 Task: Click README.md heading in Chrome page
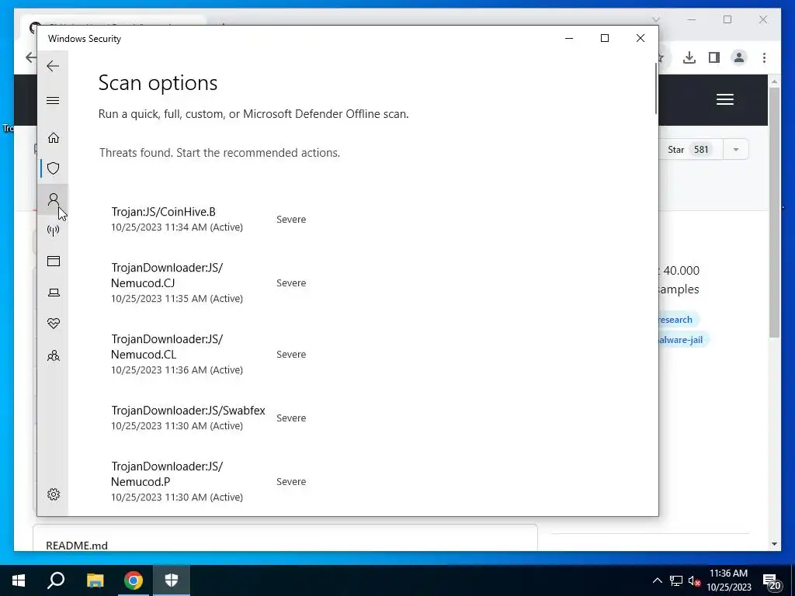coord(77,546)
